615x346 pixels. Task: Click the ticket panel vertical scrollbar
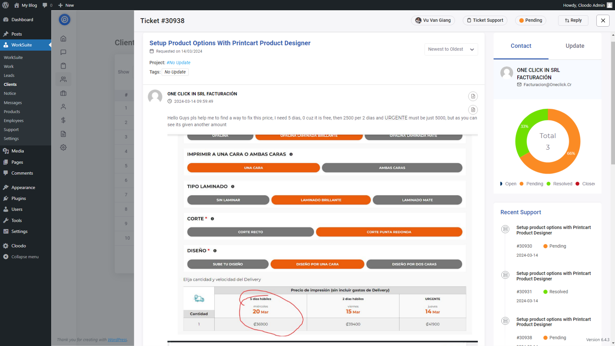coord(613,103)
